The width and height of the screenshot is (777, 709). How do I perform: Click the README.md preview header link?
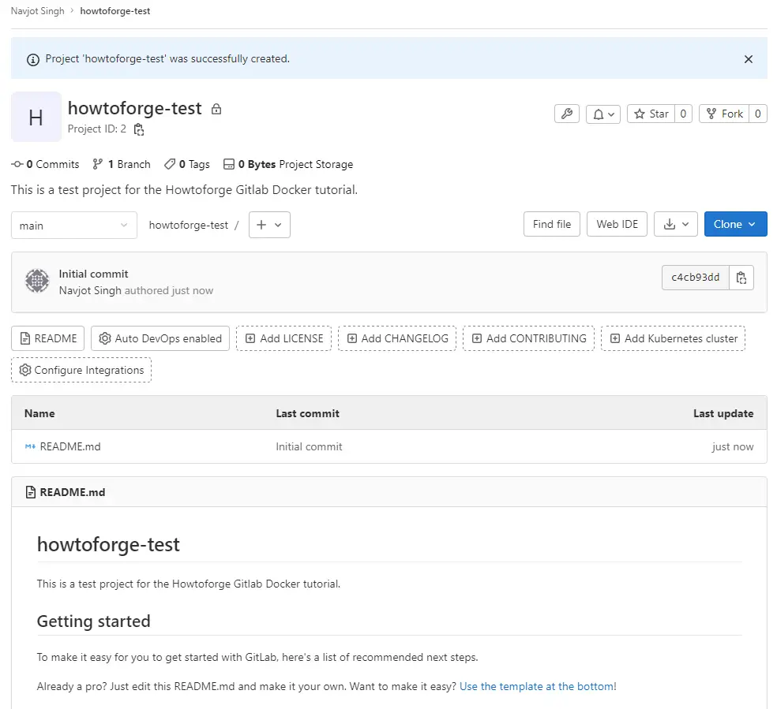pyautogui.click(x=73, y=492)
